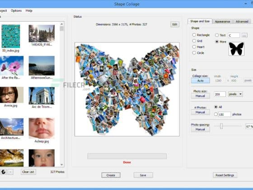Click photo list scroll down arrow
Image resolution: width=253 pixels, height=190 pixels.
61,165
